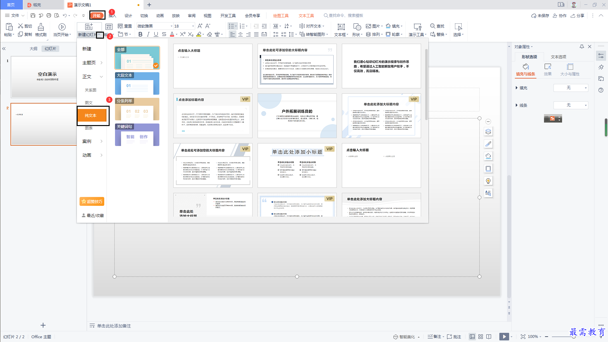
Task: Open the 填充 fill type dropdown
Action: [571, 88]
